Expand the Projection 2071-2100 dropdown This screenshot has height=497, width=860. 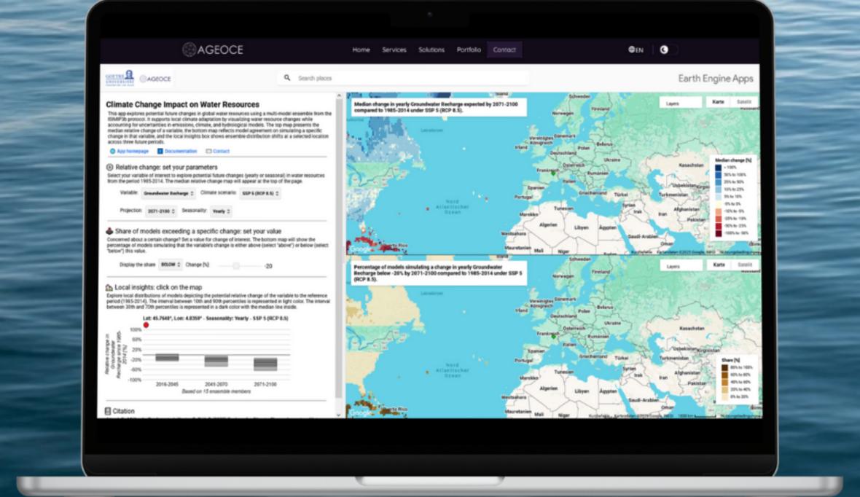tap(161, 211)
